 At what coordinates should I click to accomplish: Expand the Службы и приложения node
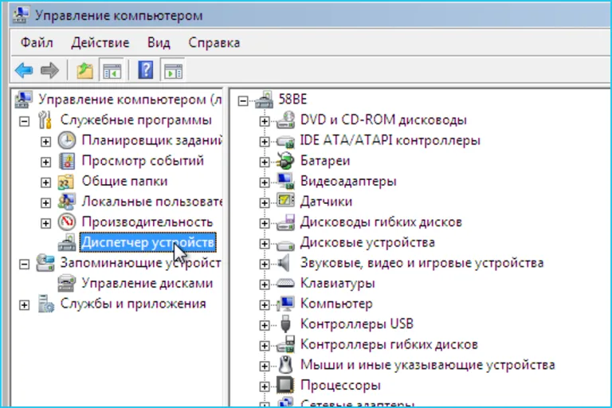coord(24,305)
